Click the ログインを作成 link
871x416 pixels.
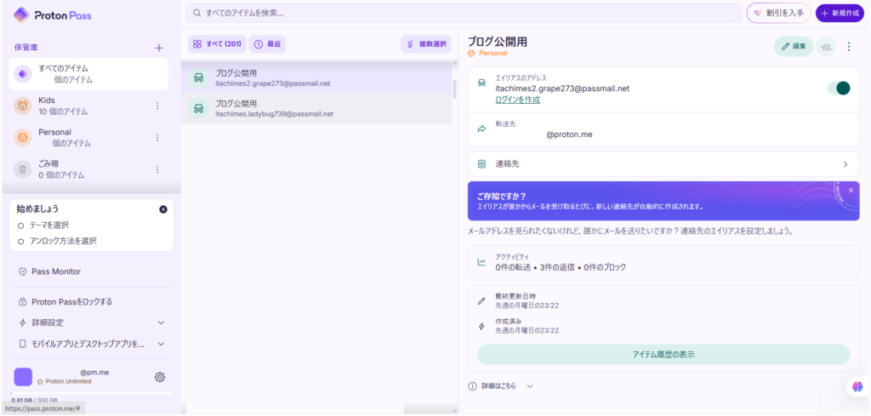coord(517,100)
